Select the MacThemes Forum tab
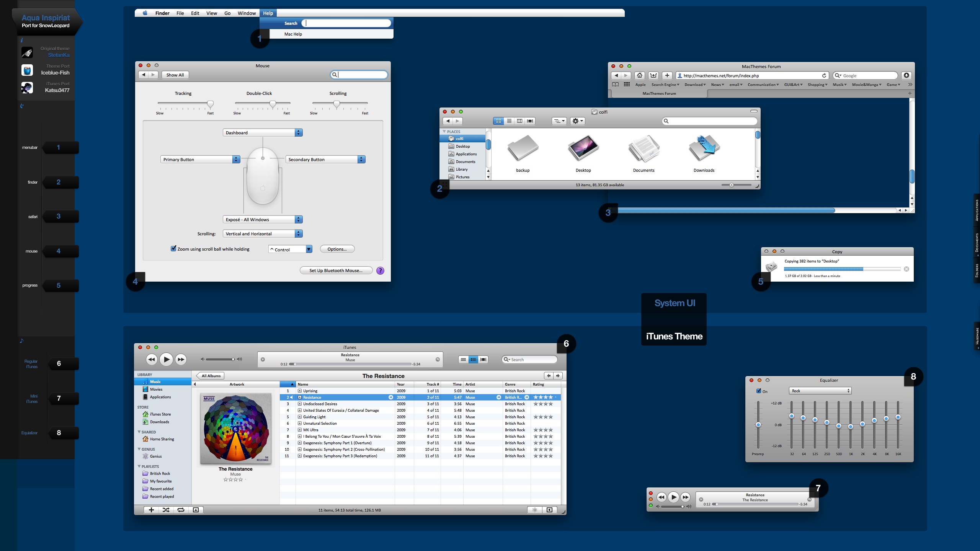 (x=659, y=93)
